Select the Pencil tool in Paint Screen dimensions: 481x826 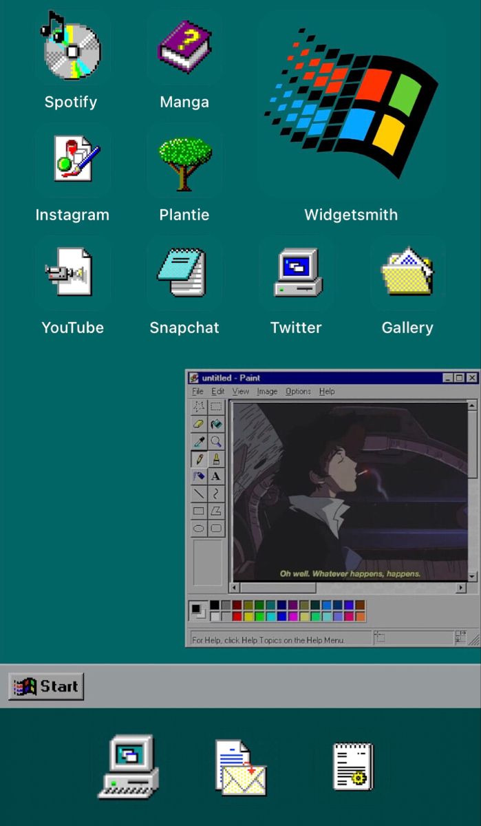[198, 459]
